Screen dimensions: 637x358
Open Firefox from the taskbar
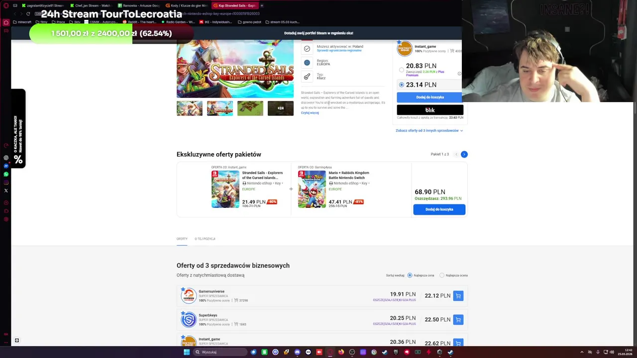tap(341, 352)
